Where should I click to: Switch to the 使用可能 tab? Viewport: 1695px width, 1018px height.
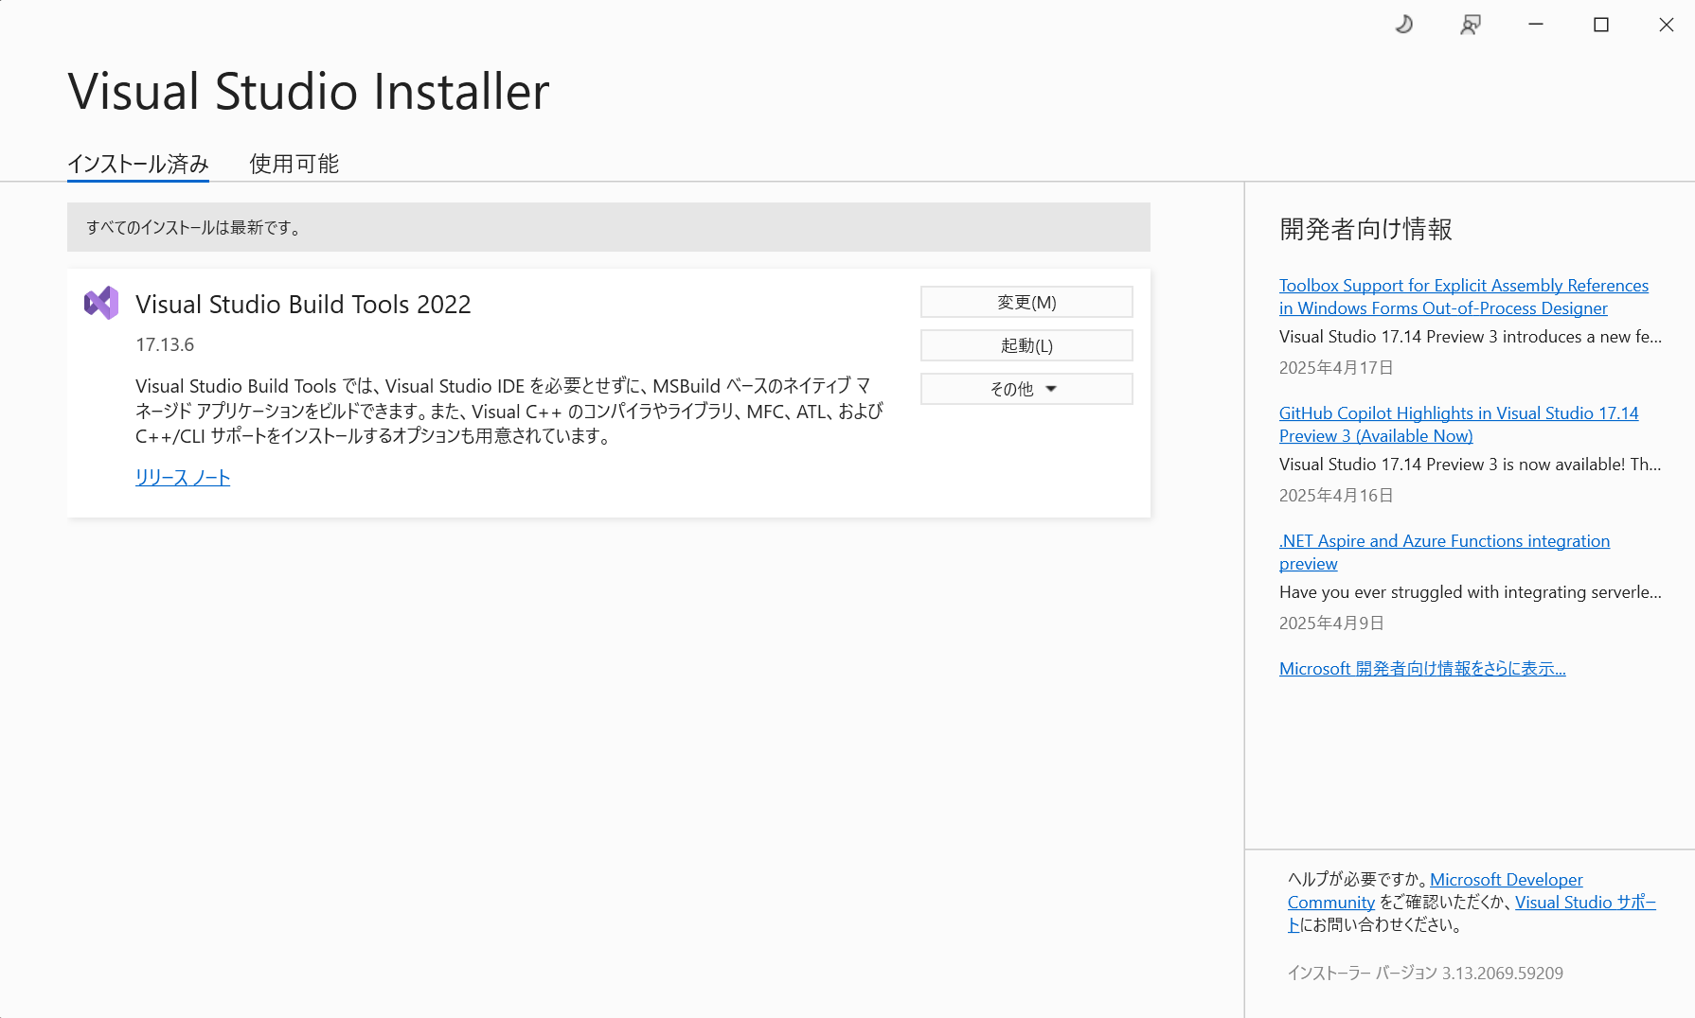294,164
